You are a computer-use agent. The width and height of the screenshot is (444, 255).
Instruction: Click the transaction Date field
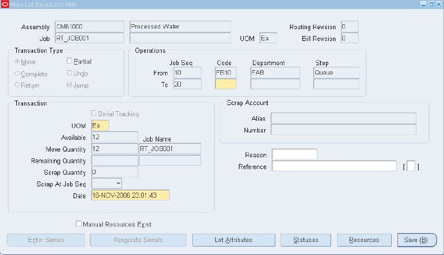[130, 195]
